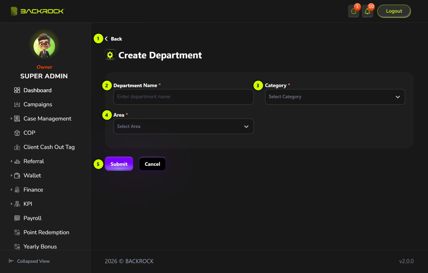Click the Super Admin avatar picture
Screen dimensions: 428x273
point(44,46)
